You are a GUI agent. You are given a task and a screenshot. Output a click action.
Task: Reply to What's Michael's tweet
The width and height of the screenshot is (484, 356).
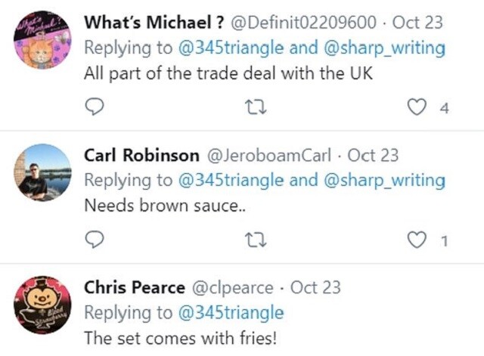pos(94,108)
